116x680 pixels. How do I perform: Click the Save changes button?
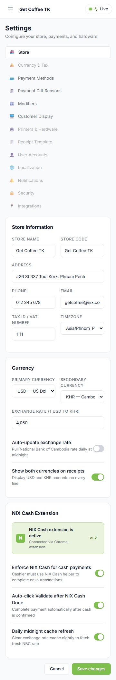(91, 669)
